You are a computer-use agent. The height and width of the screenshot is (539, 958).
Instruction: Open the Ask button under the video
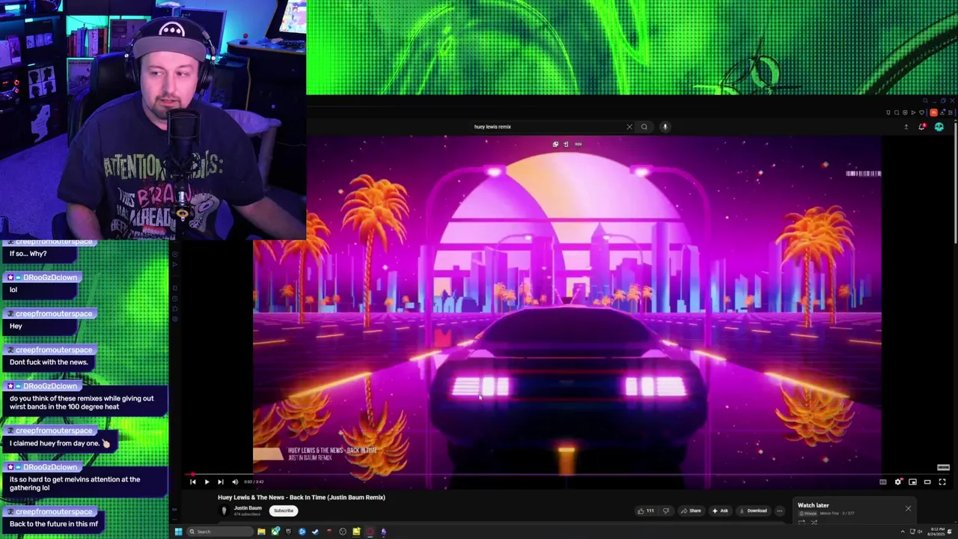720,511
